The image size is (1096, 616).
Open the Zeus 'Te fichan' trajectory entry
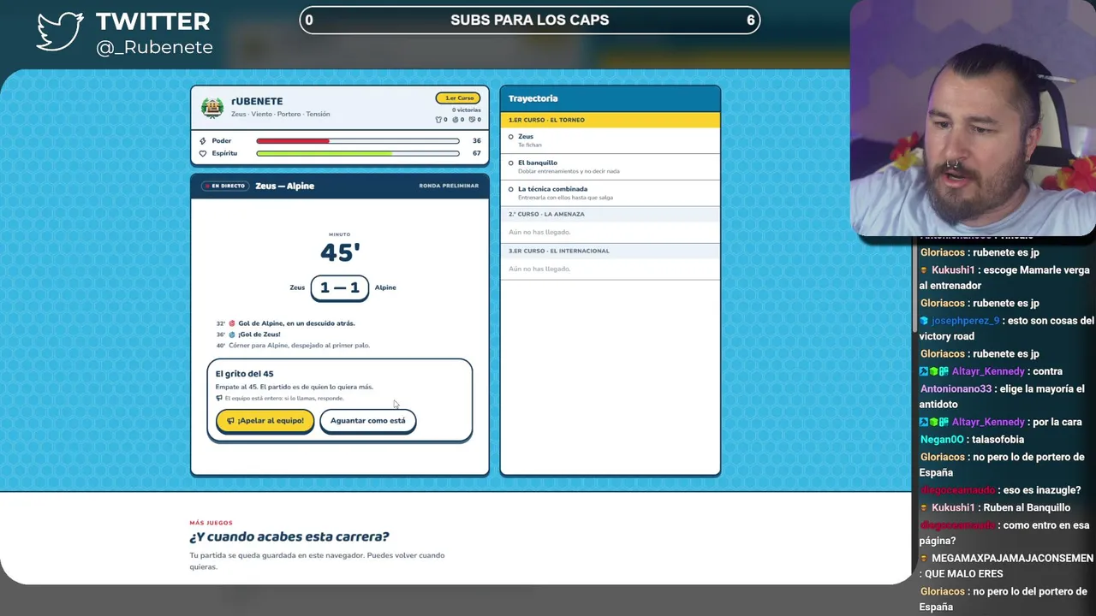610,140
